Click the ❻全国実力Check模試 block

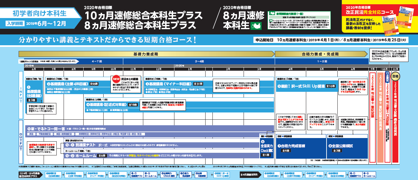coord(266,148)
